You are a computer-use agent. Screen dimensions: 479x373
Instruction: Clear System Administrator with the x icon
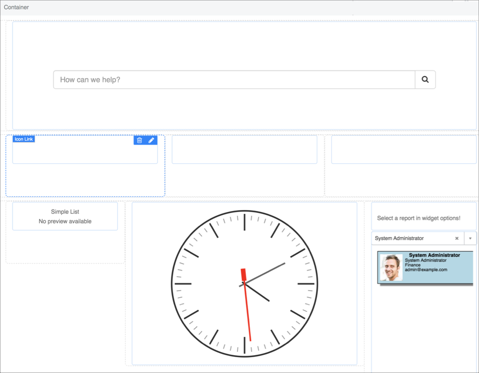coord(457,238)
